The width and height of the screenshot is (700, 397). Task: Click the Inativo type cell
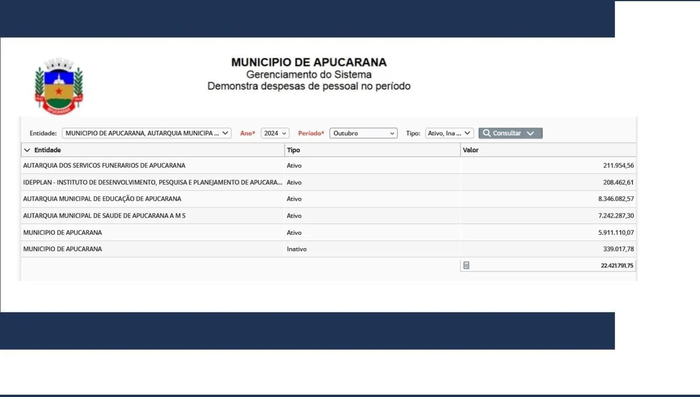click(x=297, y=249)
